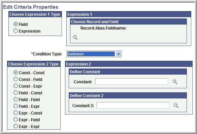Click the Choose Record and Field header
Screen dimensions: 197x134
click(x=128, y=22)
